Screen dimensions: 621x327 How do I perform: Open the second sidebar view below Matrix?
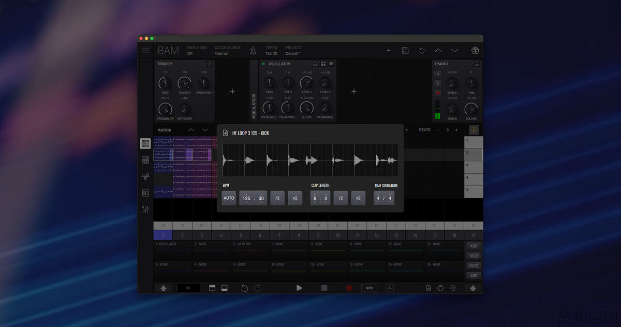pos(145,160)
